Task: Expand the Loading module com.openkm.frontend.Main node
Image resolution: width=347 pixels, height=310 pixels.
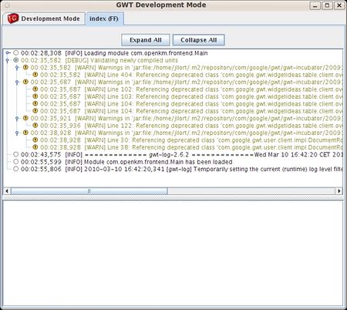Action: point(8,53)
